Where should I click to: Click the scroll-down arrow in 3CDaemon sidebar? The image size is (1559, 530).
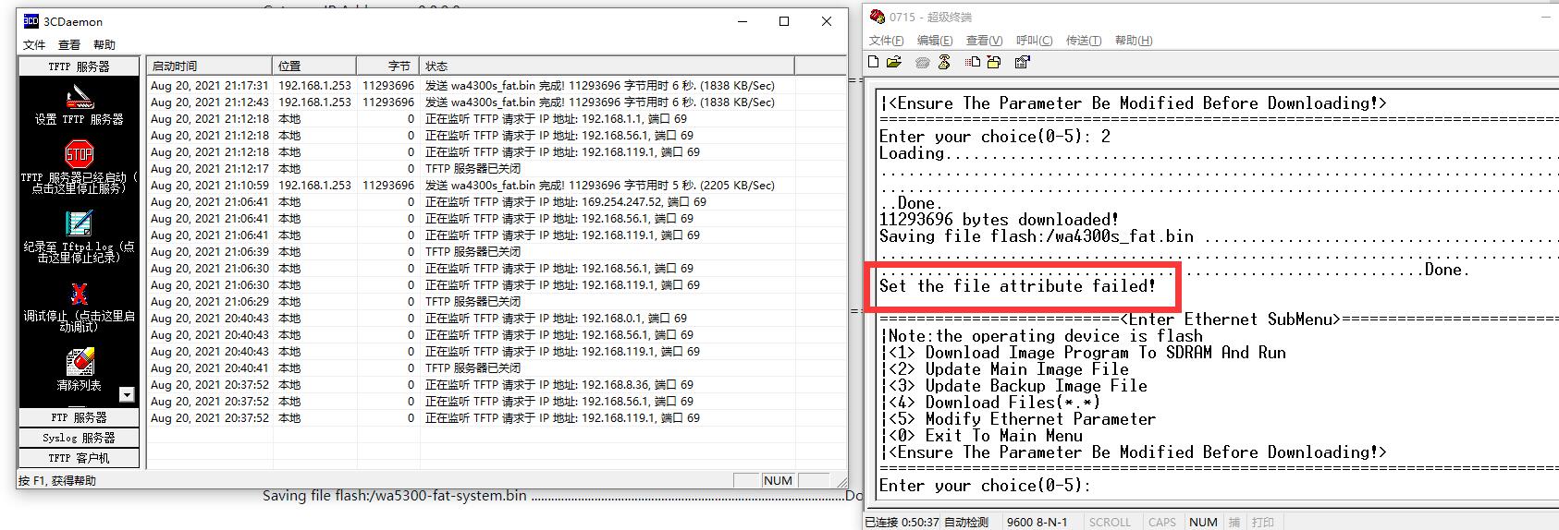click(x=128, y=395)
